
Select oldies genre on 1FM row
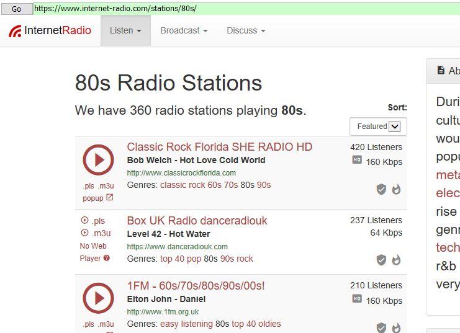pos(269,324)
